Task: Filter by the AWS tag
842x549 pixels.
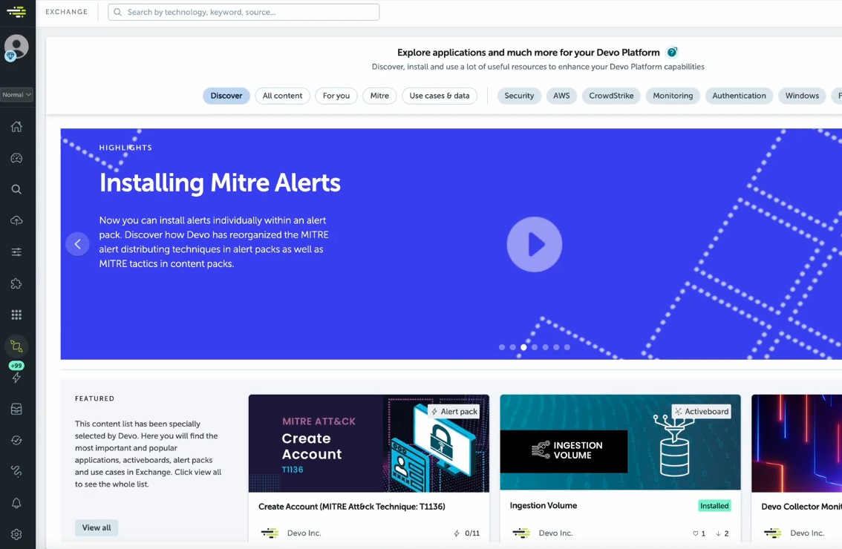Action: 561,96
